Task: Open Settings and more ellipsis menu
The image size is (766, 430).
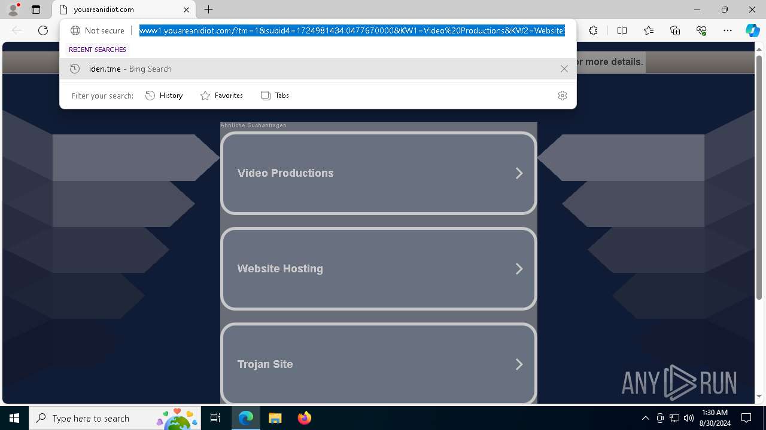Action: [x=728, y=30]
